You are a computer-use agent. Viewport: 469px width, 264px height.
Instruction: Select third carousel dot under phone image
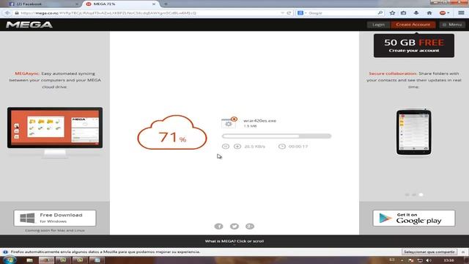tap(421, 194)
